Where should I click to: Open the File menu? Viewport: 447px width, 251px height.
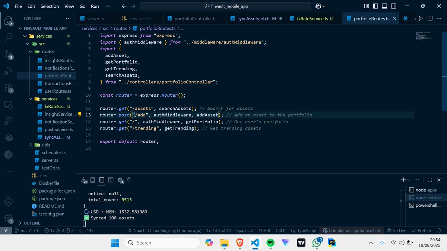coord(18,6)
